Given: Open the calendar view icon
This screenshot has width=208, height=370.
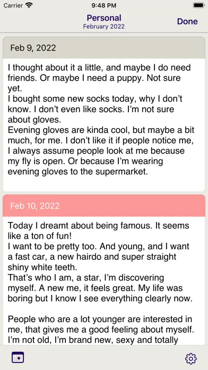Looking at the screenshot, I should (18, 357).
